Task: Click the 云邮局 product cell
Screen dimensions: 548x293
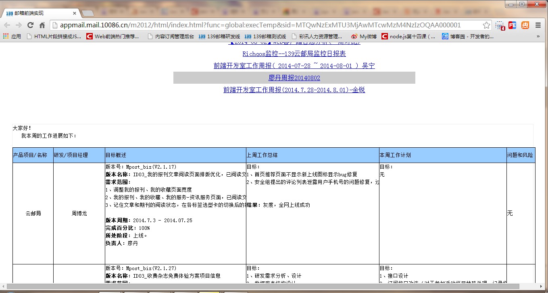Action: point(33,213)
